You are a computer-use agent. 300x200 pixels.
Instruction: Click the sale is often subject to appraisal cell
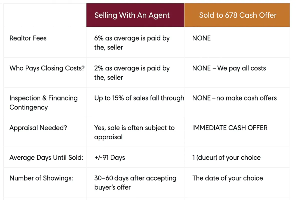(x=134, y=132)
